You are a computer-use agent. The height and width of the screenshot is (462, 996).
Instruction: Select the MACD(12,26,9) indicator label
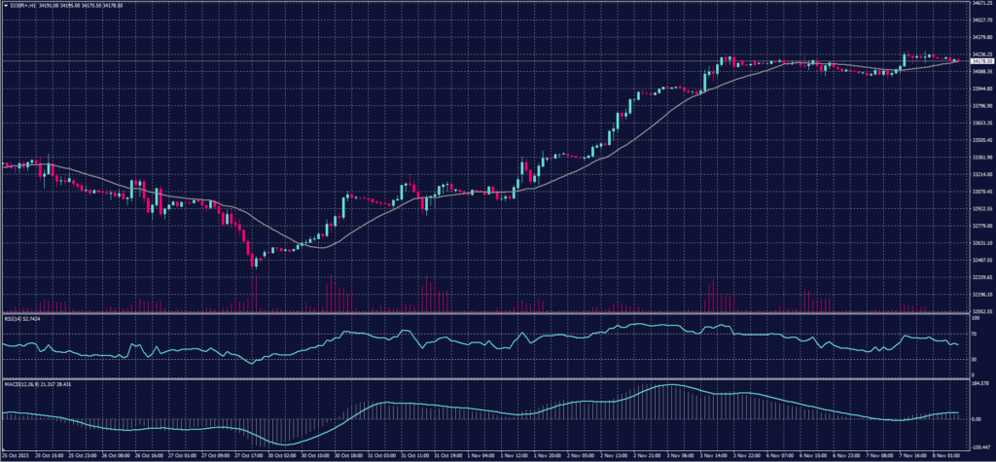coord(19,383)
